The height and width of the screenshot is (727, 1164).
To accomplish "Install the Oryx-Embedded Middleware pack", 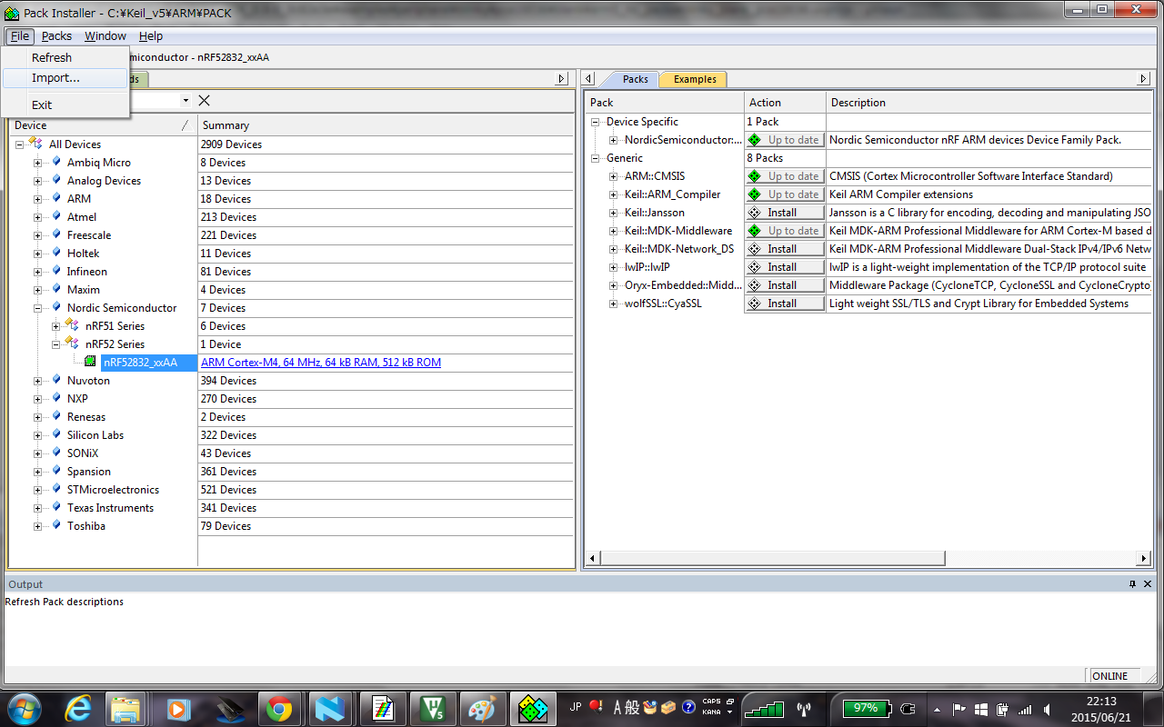I will [785, 285].
